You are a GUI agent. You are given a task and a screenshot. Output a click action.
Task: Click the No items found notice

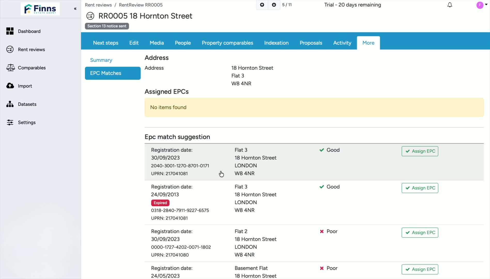(314, 107)
